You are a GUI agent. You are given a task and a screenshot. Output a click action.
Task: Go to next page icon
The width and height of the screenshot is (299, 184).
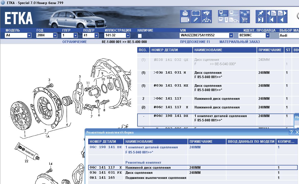click(x=282, y=13)
